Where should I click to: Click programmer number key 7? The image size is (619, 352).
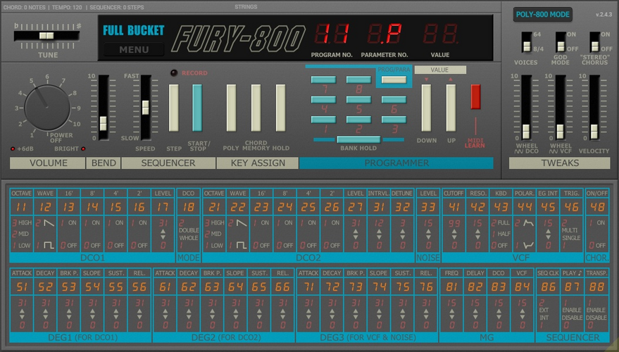(323, 80)
